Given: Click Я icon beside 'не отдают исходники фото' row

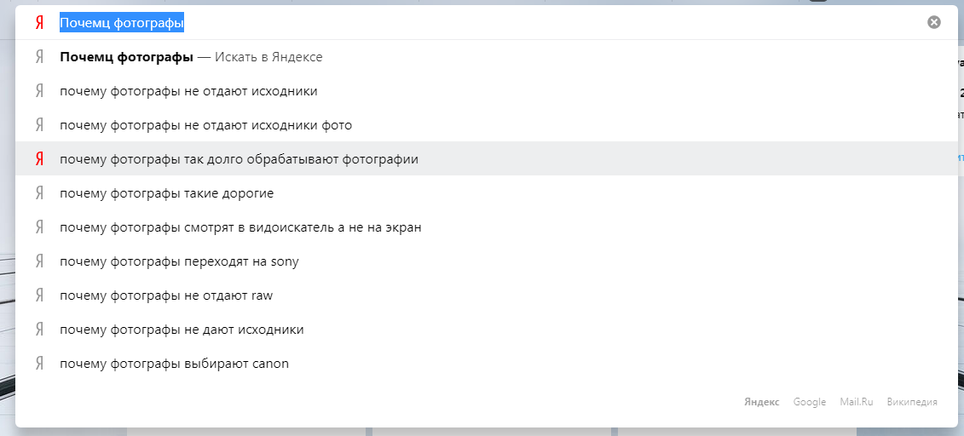Looking at the screenshot, I should [39, 125].
